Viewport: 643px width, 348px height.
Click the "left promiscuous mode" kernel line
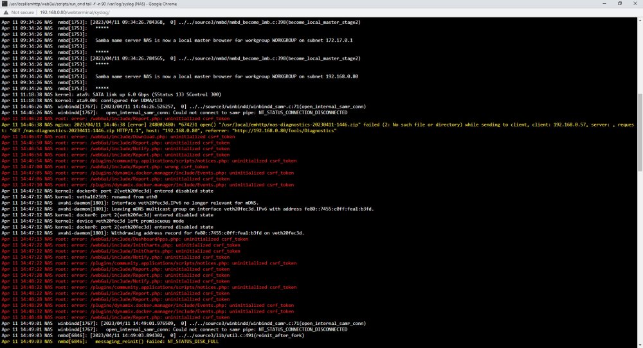pos(93,221)
